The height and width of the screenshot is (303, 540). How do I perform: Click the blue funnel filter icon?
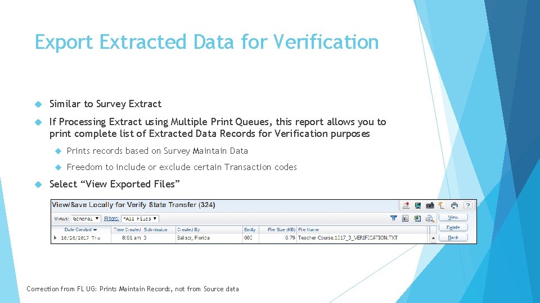point(394,218)
